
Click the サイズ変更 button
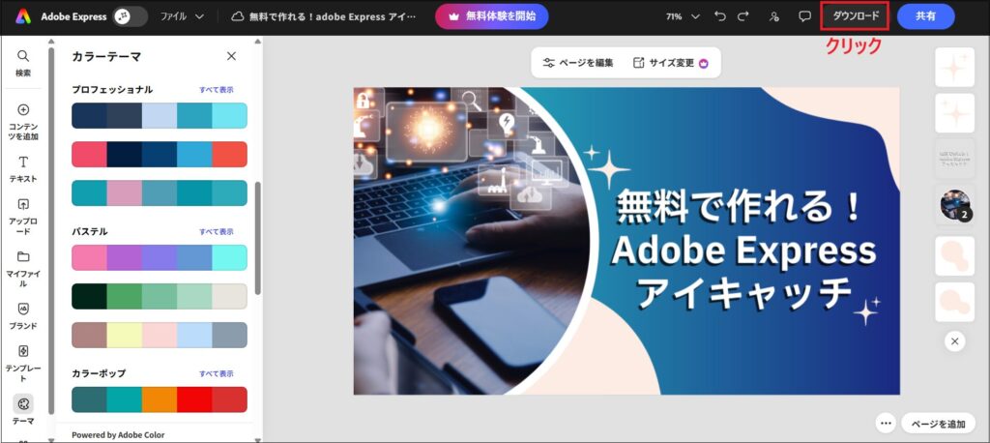click(x=670, y=63)
